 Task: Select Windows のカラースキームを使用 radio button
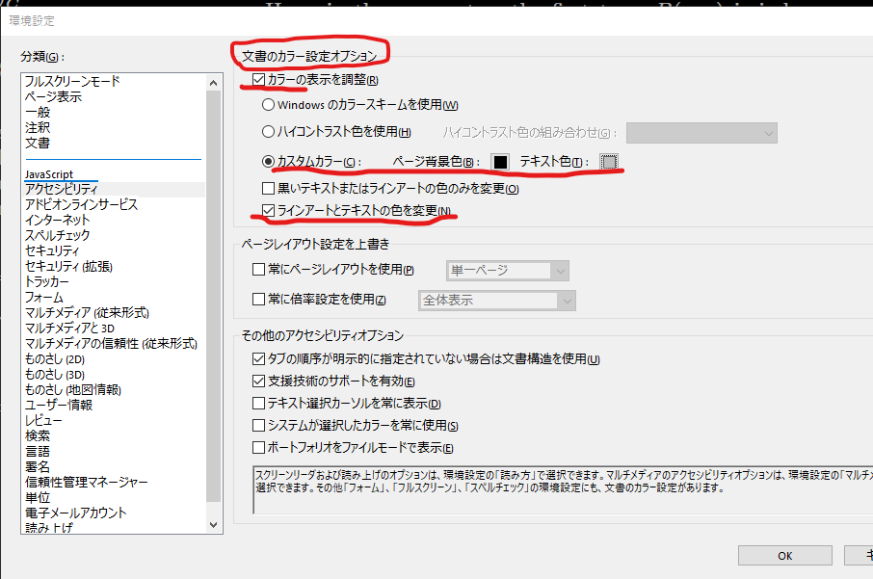pyautogui.click(x=267, y=104)
